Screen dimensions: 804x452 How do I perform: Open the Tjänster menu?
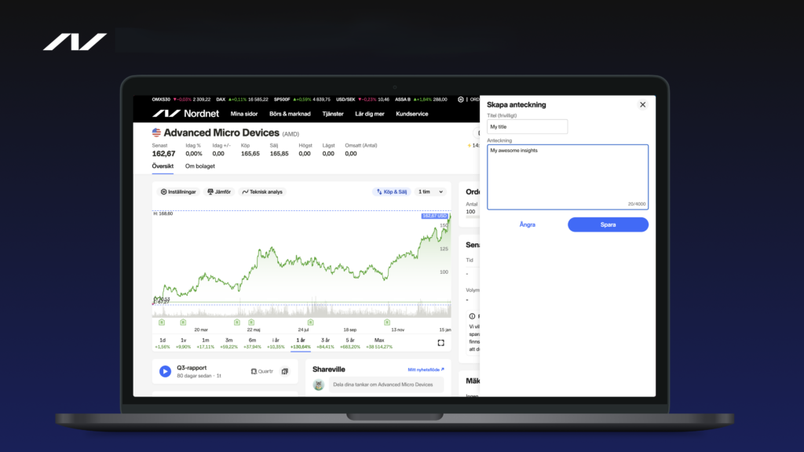click(333, 114)
